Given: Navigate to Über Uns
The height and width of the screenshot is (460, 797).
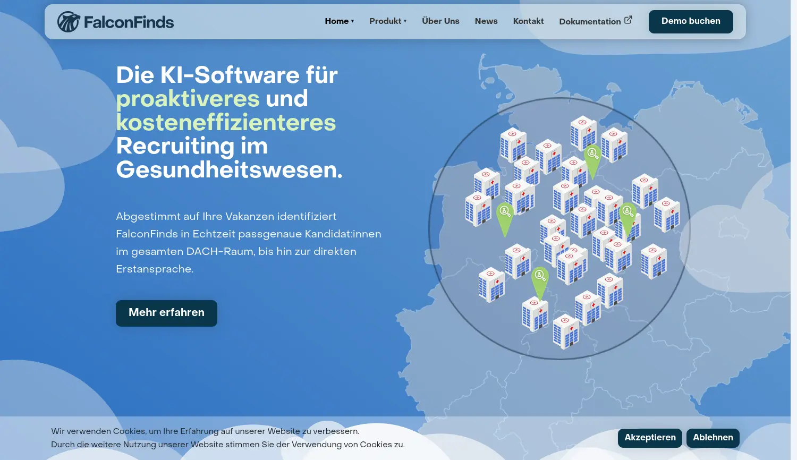Looking at the screenshot, I should pos(440,21).
